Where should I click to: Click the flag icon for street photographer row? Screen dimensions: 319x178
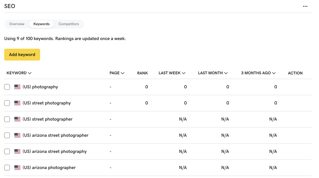pyautogui.click(x=17, y=119)
